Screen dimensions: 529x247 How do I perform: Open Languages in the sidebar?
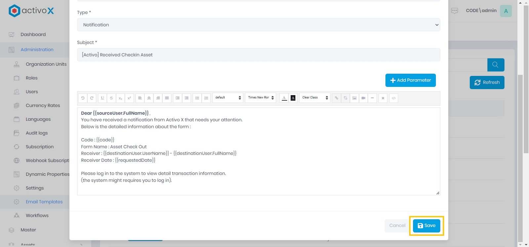tap(38, 119)
